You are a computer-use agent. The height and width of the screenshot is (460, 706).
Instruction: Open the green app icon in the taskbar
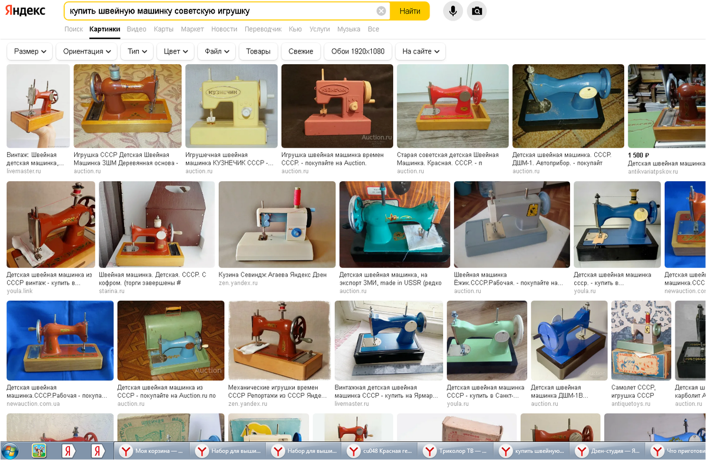coord(39,451)
